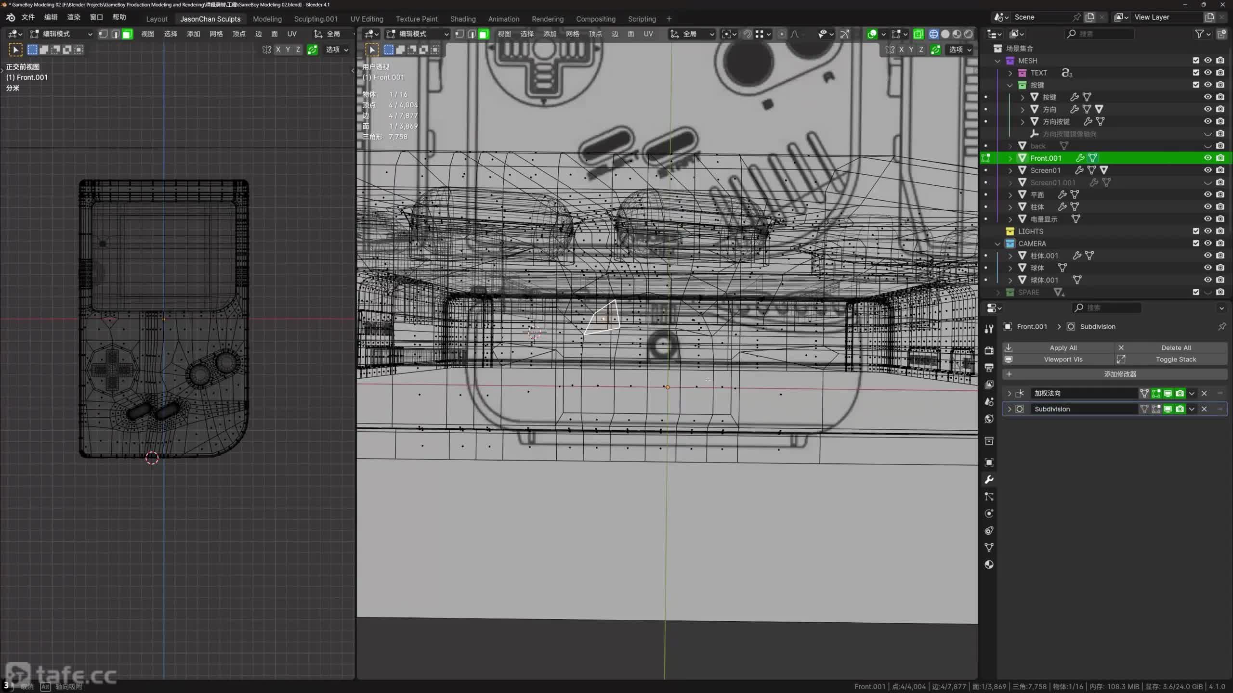Open 选项 options dropdown in right viewport
1233x693 pixels.
[x=960, y=50]
